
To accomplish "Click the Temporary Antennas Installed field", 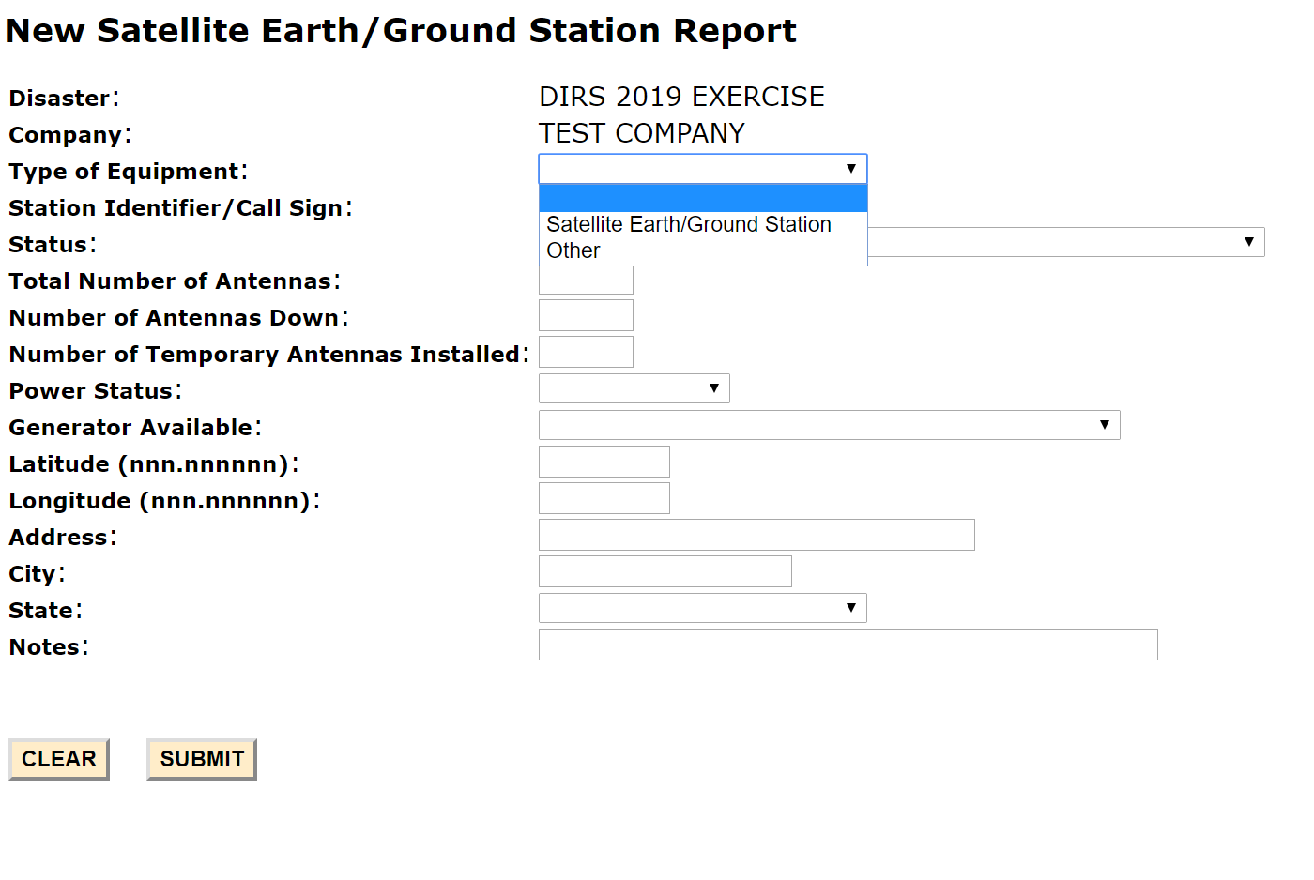I will click(x=586, y=352).
